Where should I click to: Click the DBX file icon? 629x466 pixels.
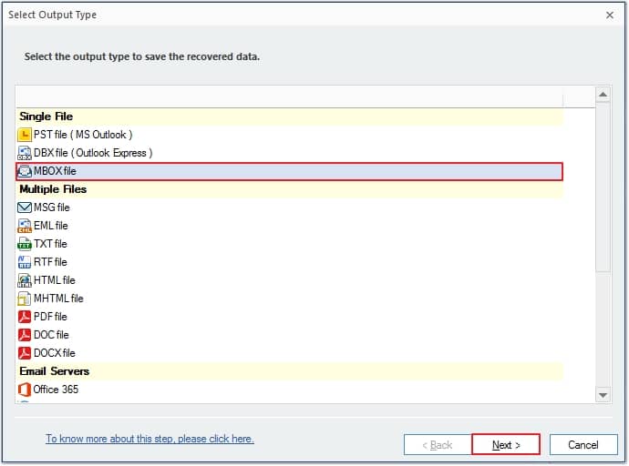[x=25, y=153]
